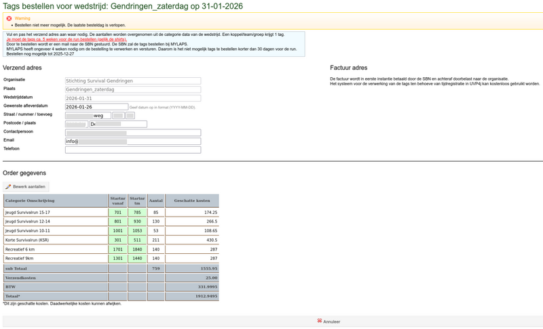Click the red warning error icon
543x329 pixels.
coord(9,19)
